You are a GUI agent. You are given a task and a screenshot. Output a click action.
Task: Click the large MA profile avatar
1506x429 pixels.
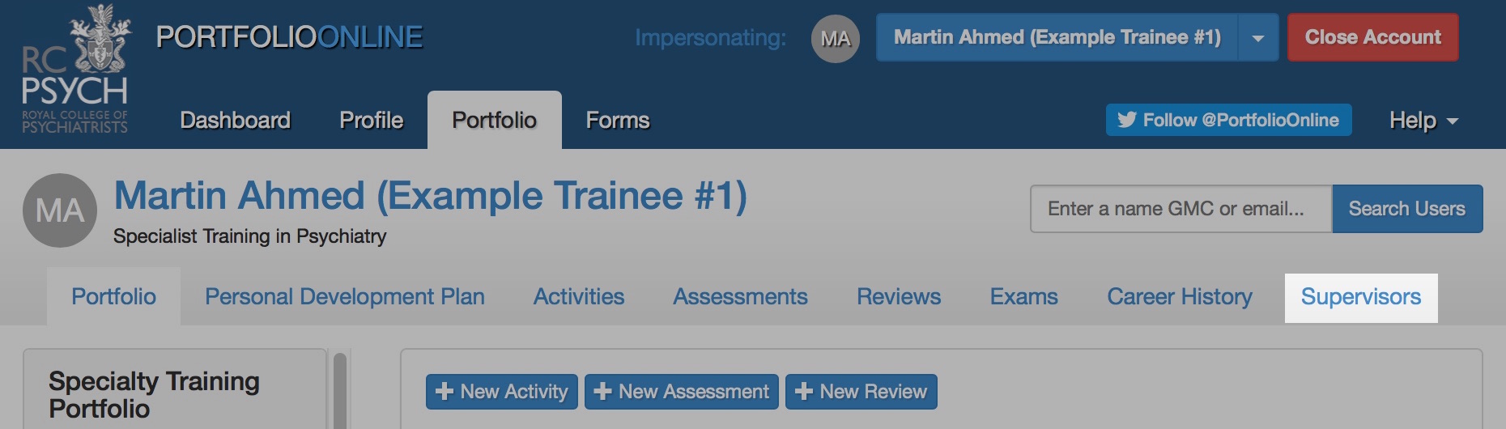tap(60, 210)
